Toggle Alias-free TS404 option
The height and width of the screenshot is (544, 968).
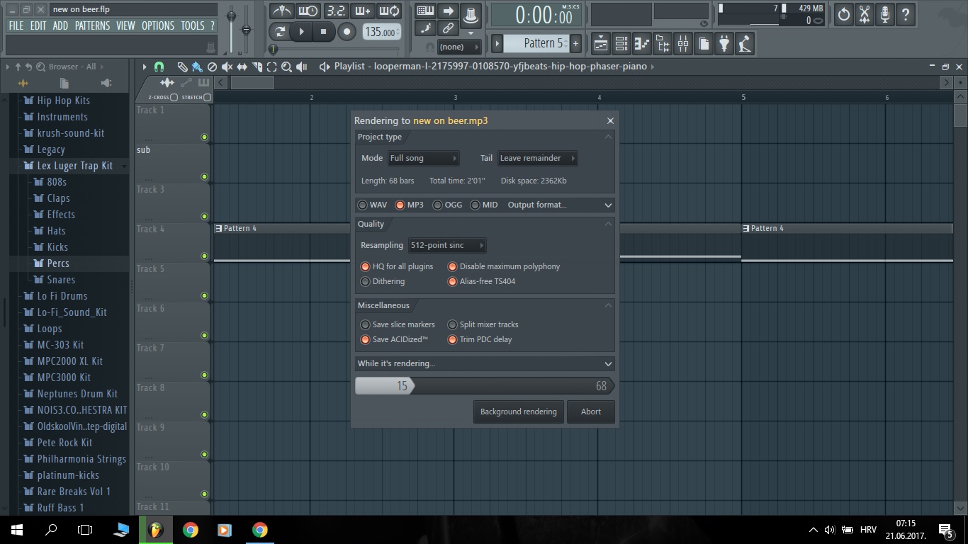tap(481, 281)
